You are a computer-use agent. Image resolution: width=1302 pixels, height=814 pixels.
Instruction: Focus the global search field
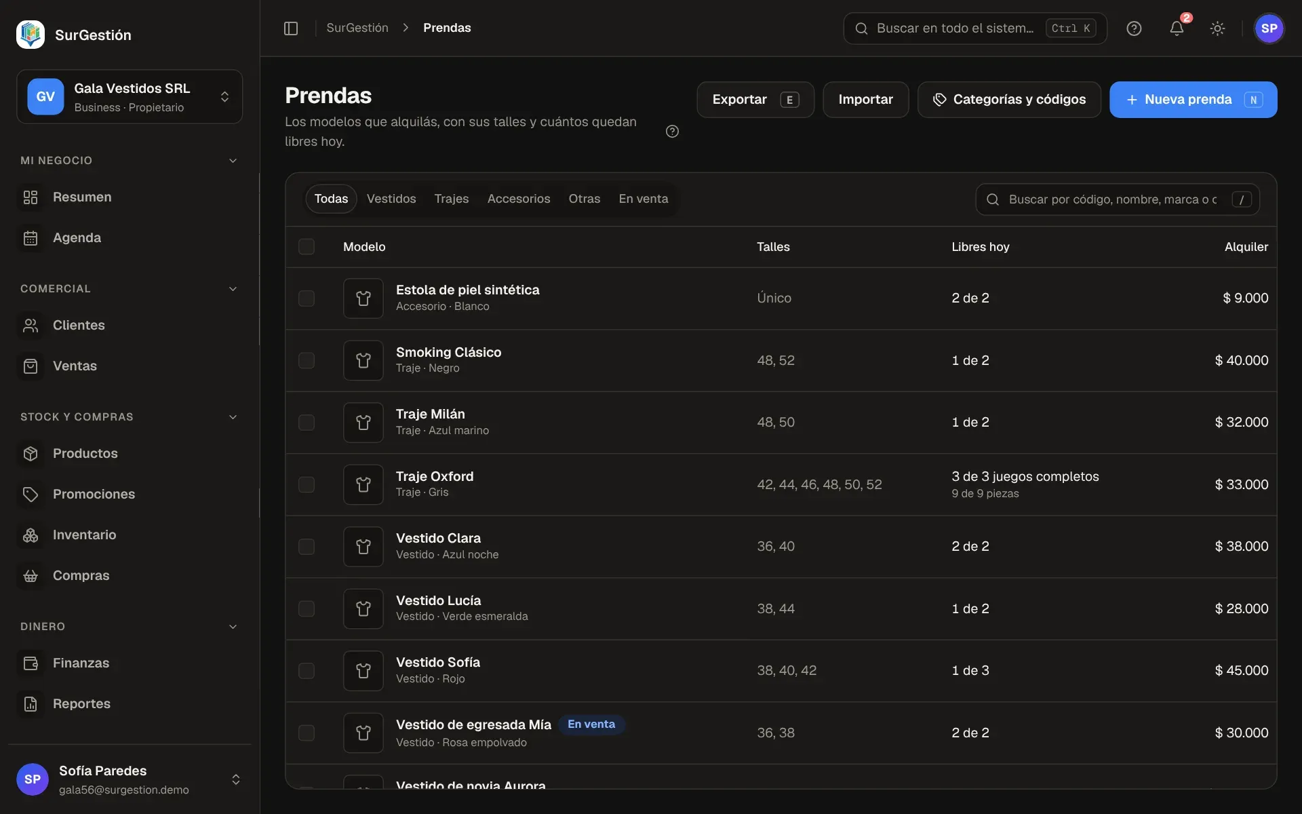tap(975, 28)
